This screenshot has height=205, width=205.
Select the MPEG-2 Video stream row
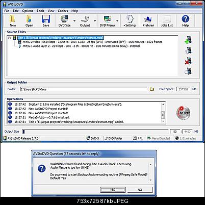point(92,42)
